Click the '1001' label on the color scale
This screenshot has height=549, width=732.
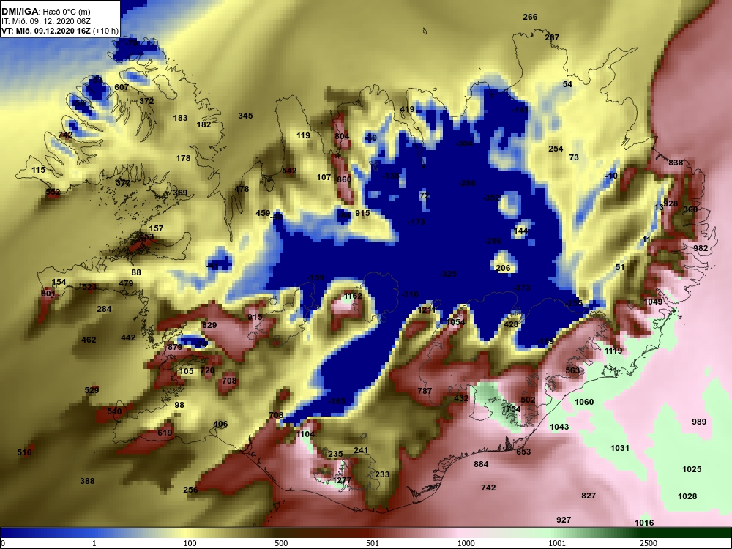point(557,543)
